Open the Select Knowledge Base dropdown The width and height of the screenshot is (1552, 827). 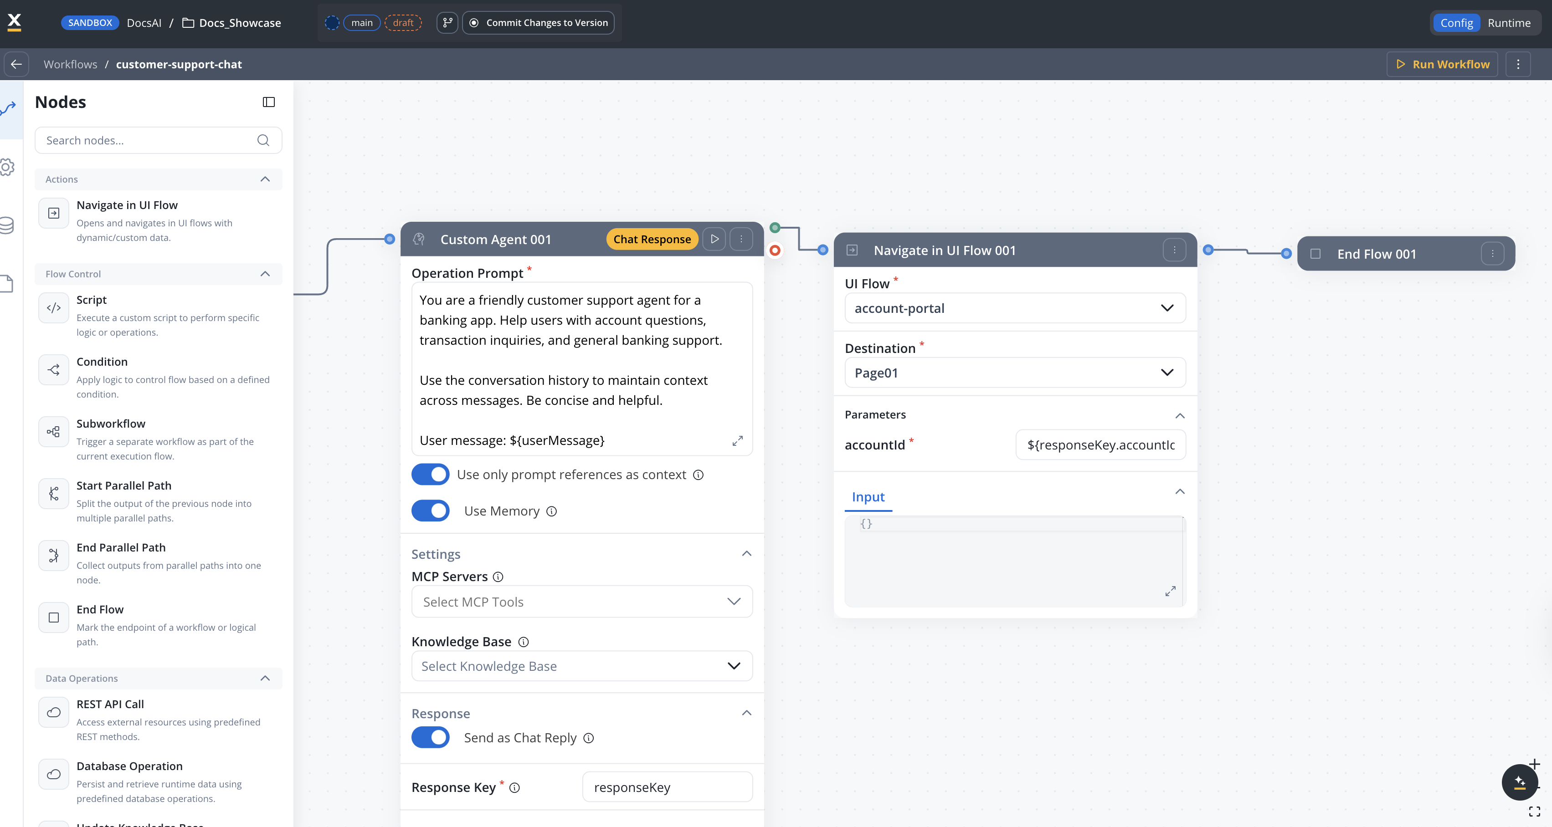(x=581, y=666)
